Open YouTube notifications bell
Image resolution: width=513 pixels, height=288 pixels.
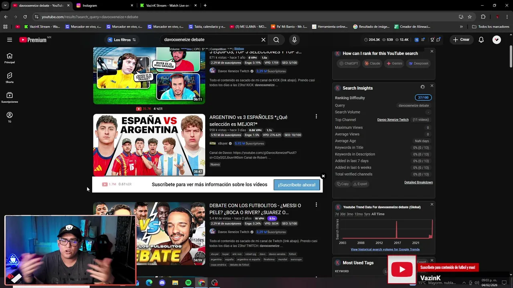pos(481,40)
